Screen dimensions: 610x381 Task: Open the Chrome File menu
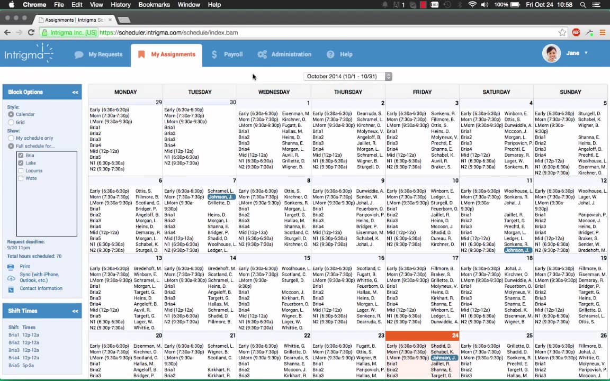tap(59, 5)
